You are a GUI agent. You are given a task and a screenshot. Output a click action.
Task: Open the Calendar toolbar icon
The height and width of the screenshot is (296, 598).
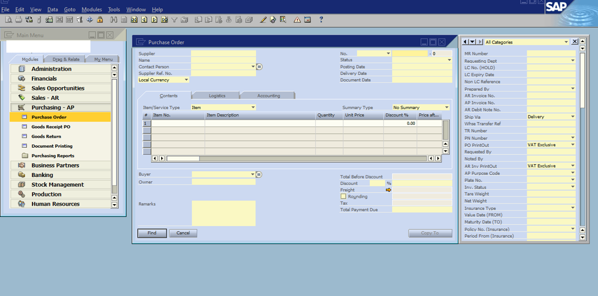[x=307, y=20]
